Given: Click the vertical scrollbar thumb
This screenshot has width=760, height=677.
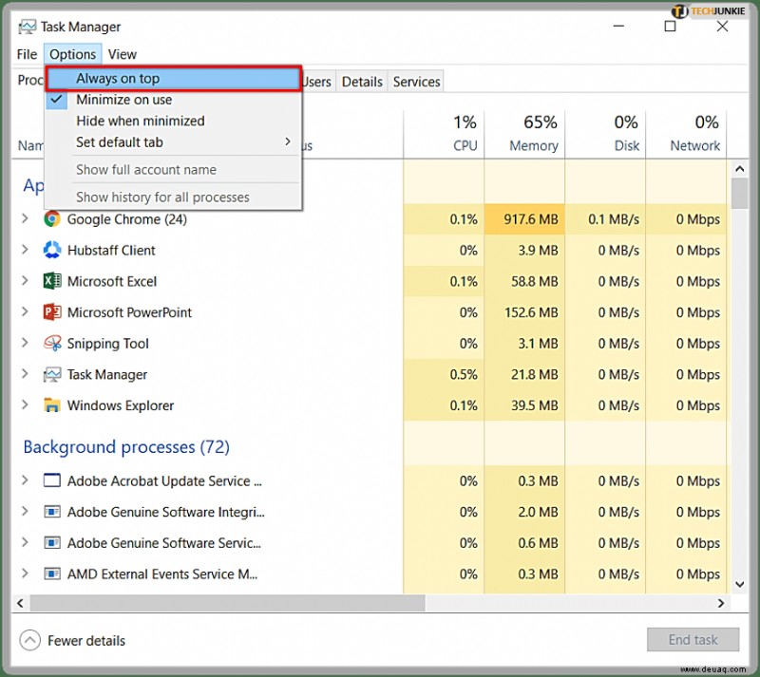Looking at the screenshot, I should pyautogui.click(x=739, y=193).
